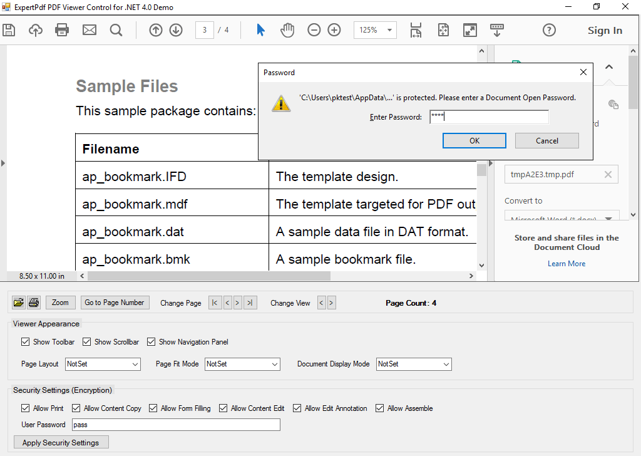
Task: Go to previous page using up arrow icon
Action: point(155,29)
